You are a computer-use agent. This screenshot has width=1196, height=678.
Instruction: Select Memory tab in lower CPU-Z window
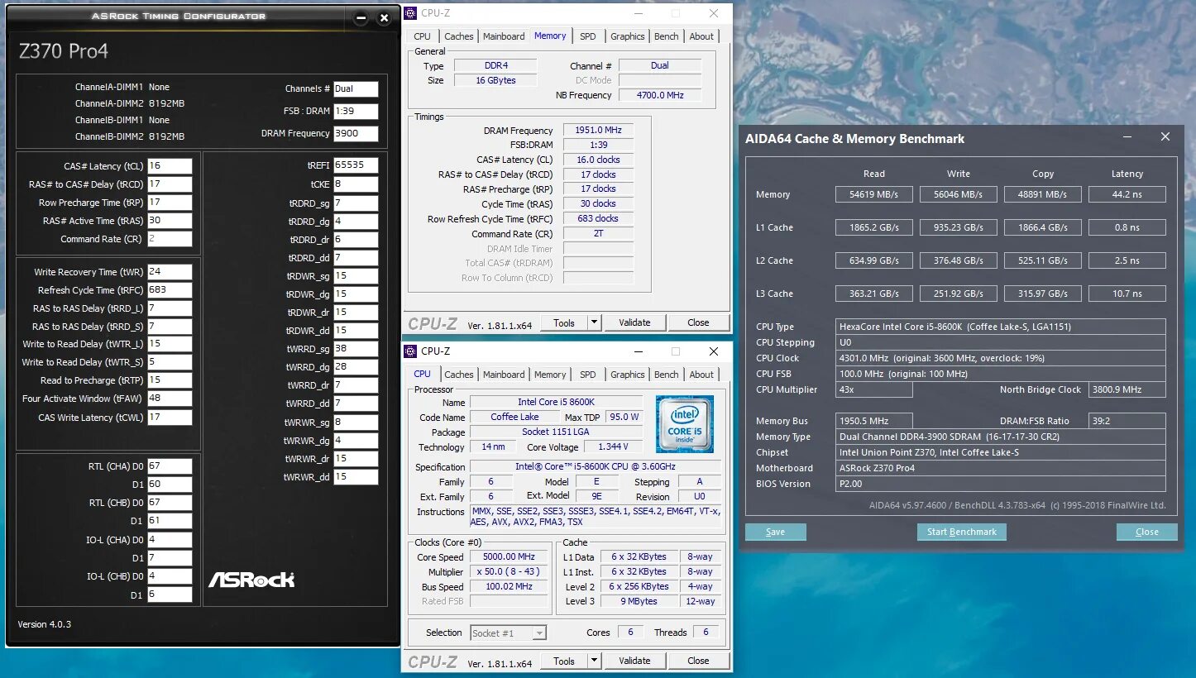(550, 375)
